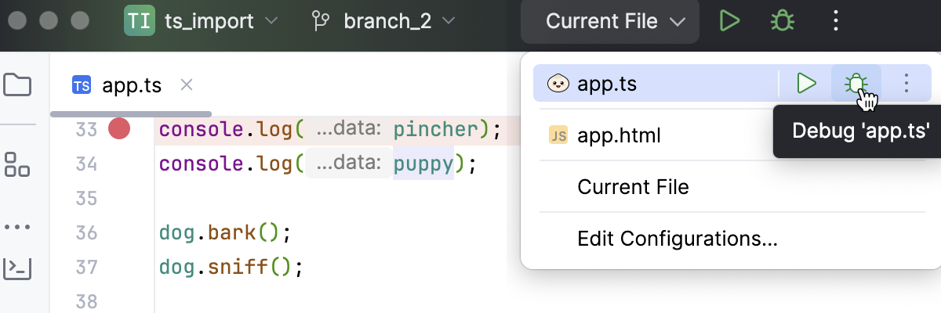941x313 pixels.
Task: Debug the app.ts configuration from the popup
Action: click(856, 83)
